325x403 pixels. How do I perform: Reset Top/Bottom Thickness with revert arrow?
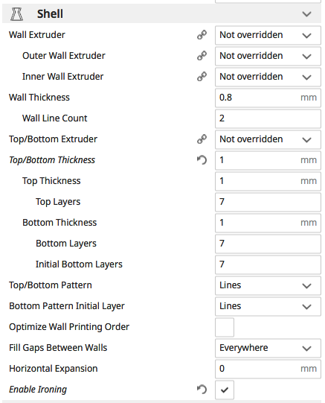coord(202,160)
